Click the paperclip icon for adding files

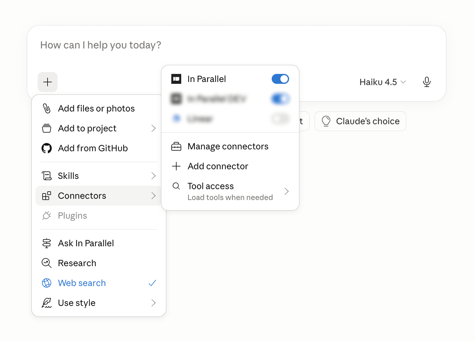(47, 108)
